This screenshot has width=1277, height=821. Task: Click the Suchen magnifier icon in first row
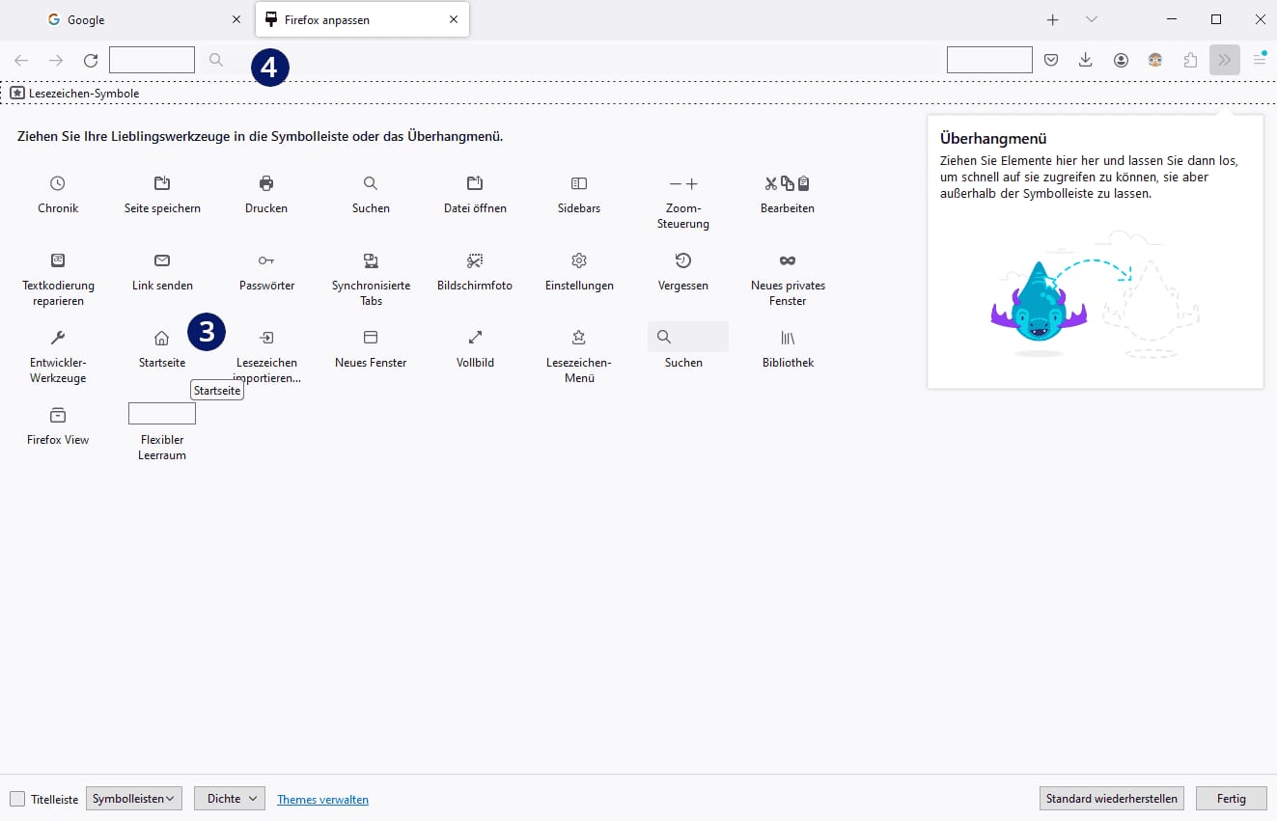(x=371, y=183)
